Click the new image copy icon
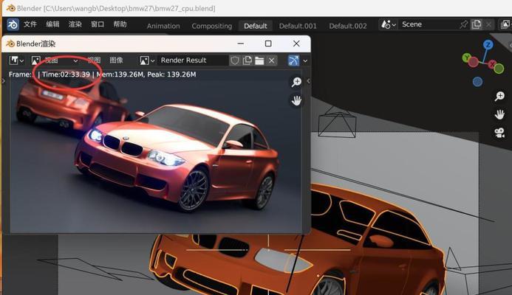This screenshot has height=295, width=512. coord(248,60)
